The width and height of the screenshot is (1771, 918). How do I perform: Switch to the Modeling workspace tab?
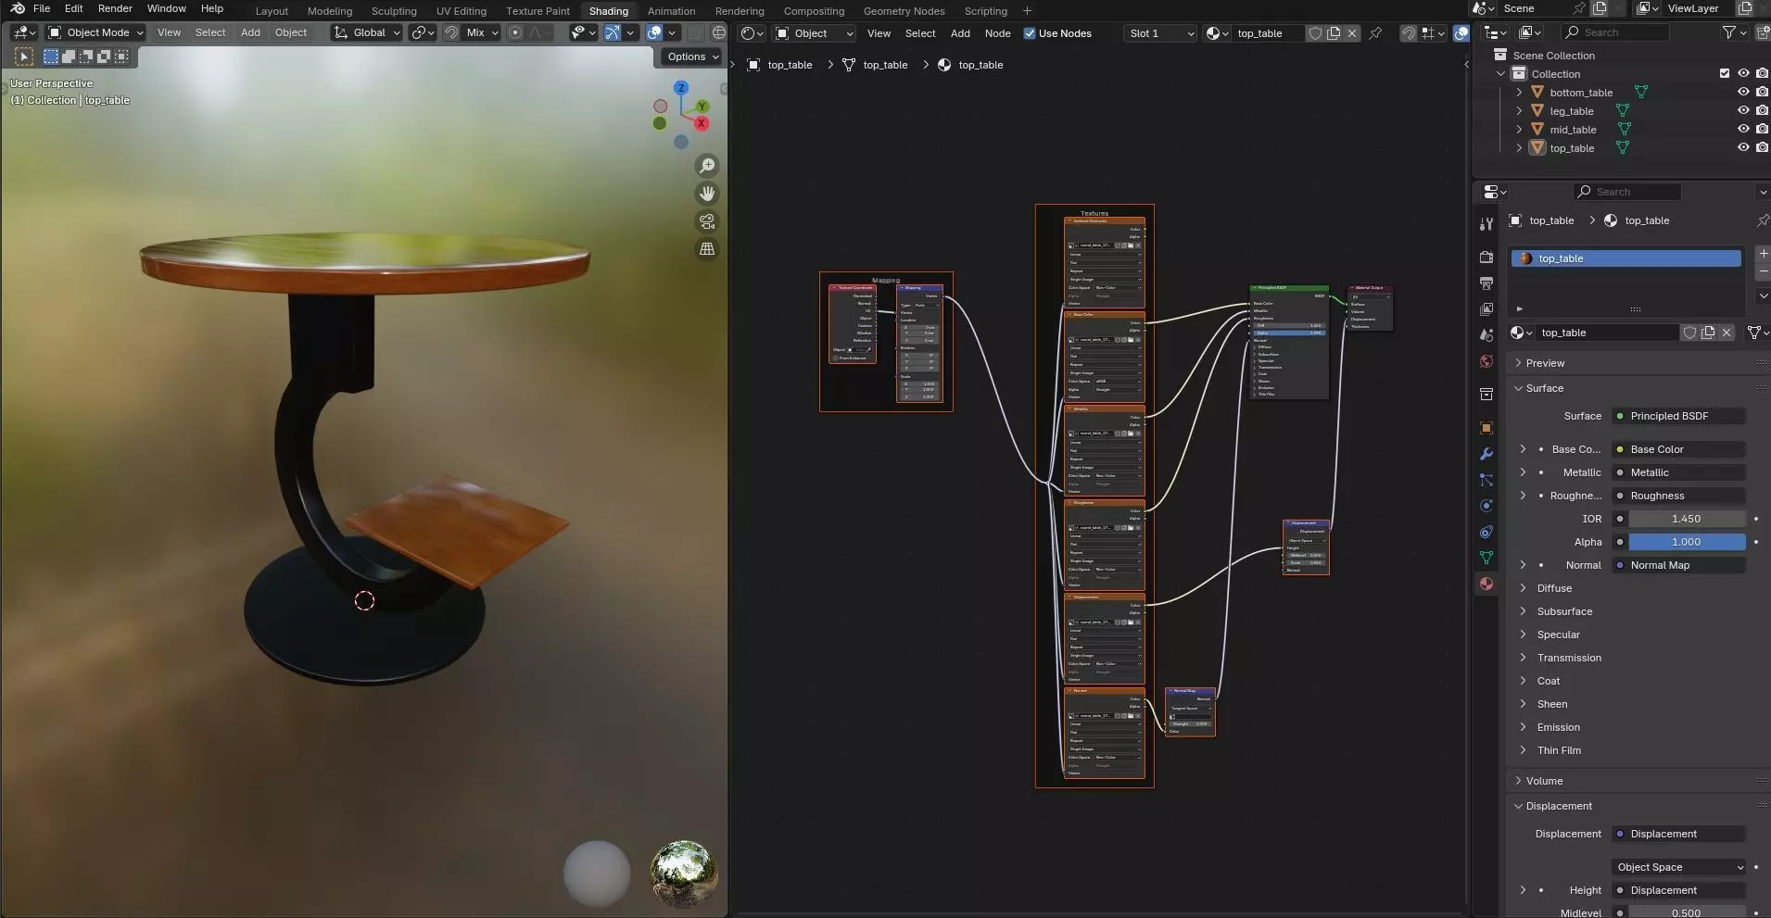330,11
